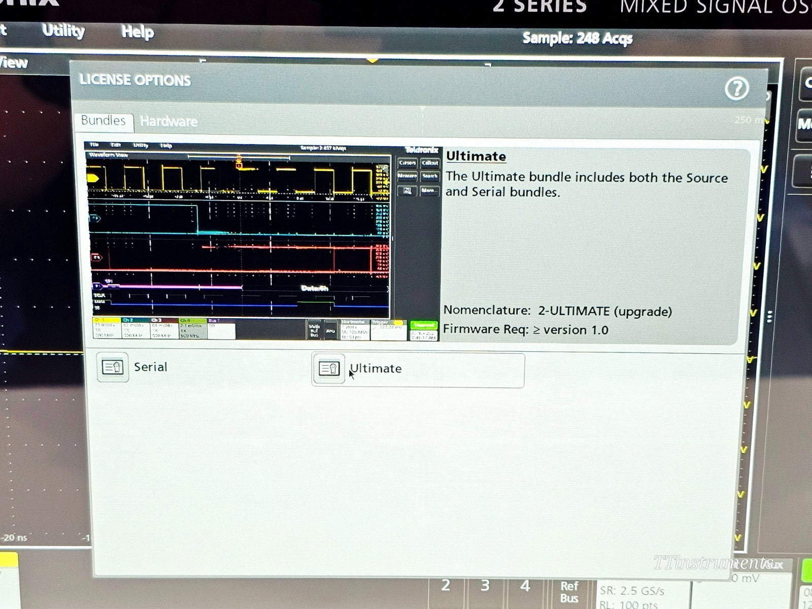Add channel 3 from the settings bar
This screenshot has width=812, height=609.
click(485, 585)
